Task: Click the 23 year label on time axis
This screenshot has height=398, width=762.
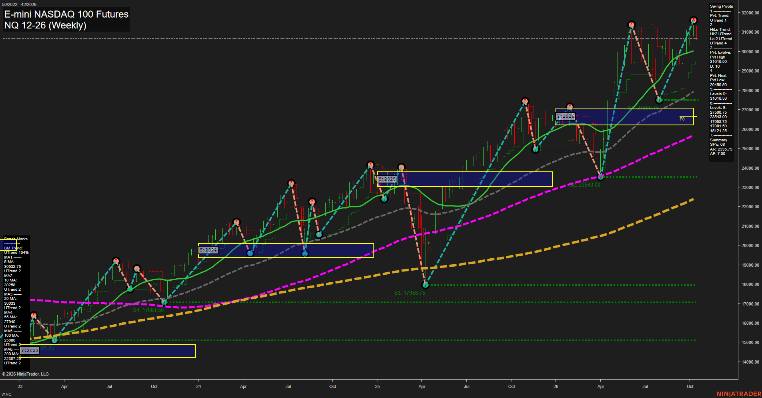Action: coord(20,386)
